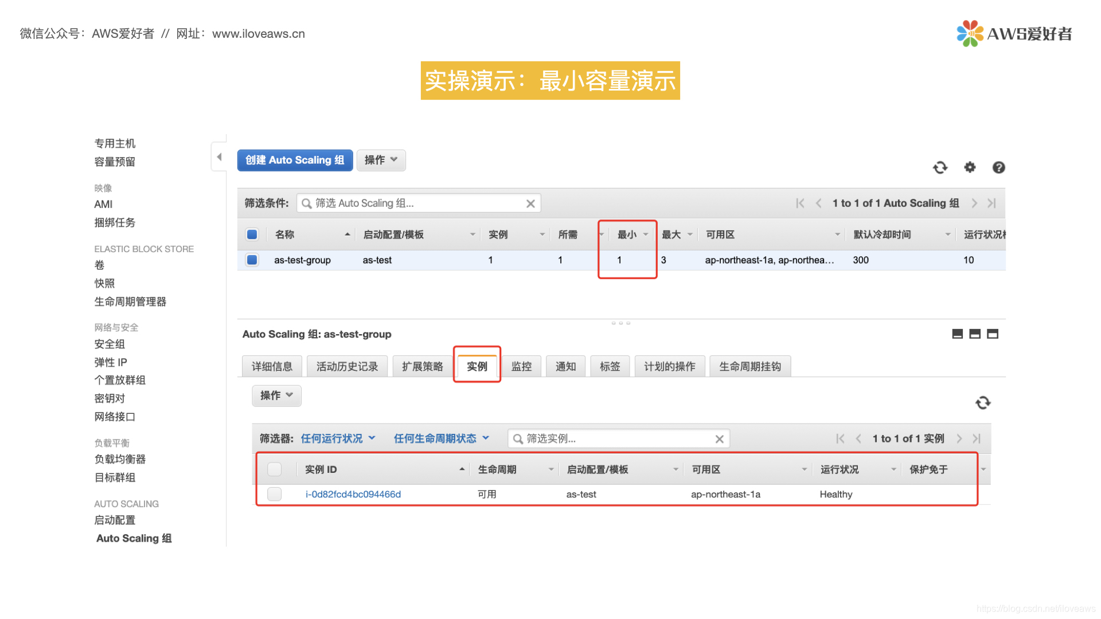Select checkbox for instance i-0d82fcd4bc094466d
Viewport: 1101px width, 619px height.
click(275, 494)
